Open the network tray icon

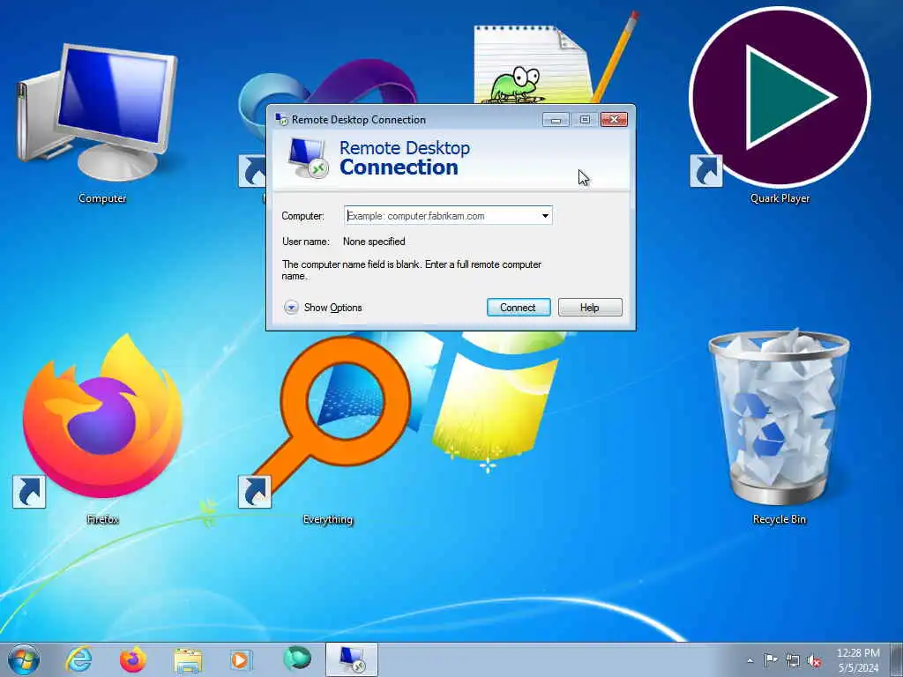coord(793,660)
